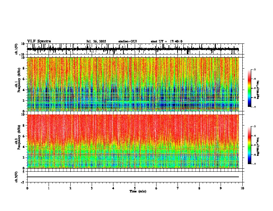Click the ch.2 color scale log(PSD) unit label
The height and width of the screenshot is (211, 273).
(258, 147)
